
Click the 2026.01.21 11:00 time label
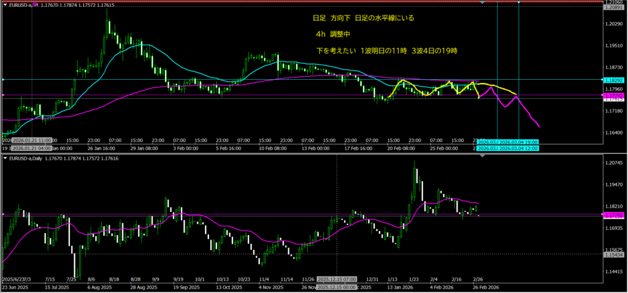point(32,141)
